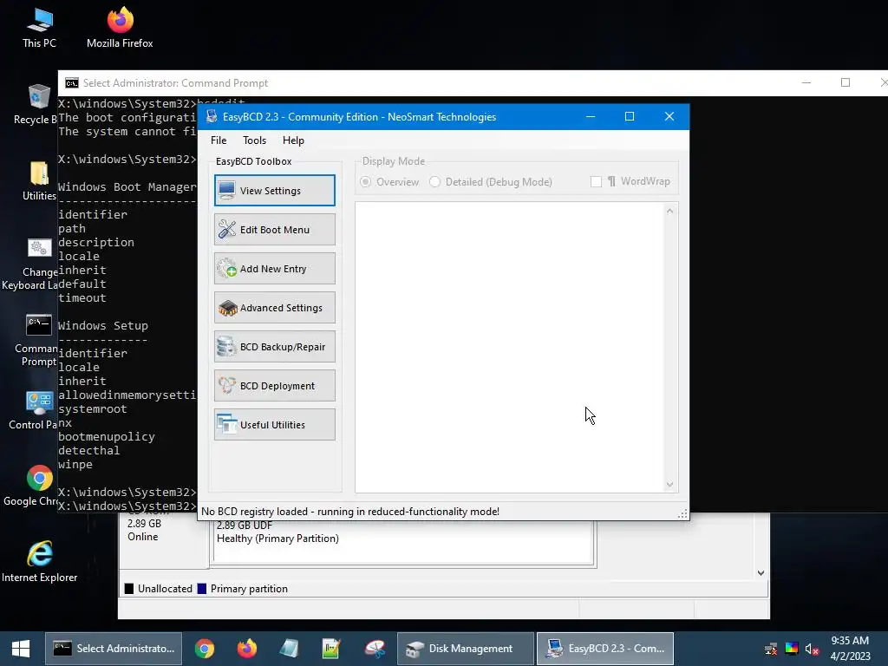Select Detailed (Debug Mode) radio button
The height and width of the screenshot is (666, 888).
coord(434,182)
